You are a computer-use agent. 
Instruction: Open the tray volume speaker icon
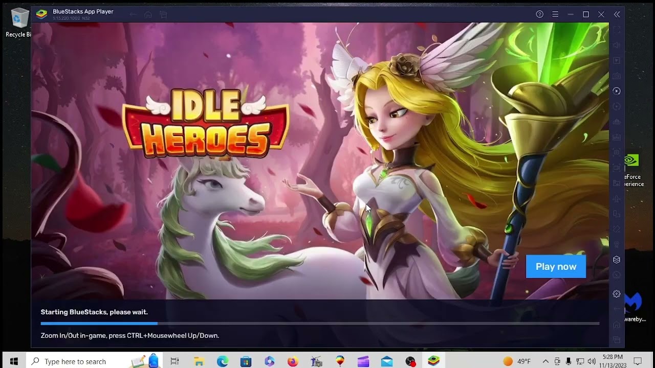pos(592,361)
